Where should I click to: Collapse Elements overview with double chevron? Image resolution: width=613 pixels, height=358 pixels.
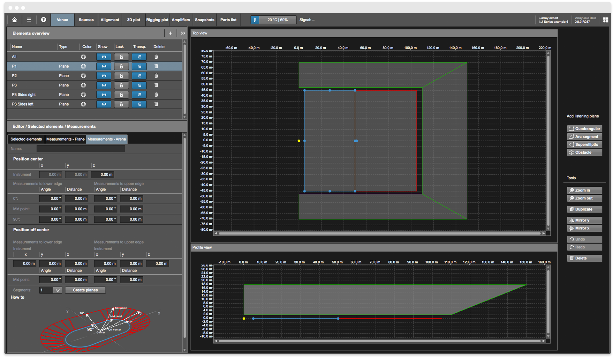tap(183, 33)
